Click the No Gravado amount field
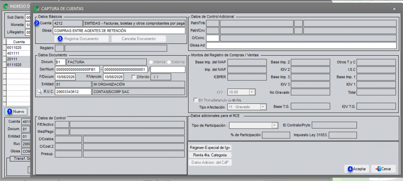Image resolution: width=403 pixels, height=181 pixels. (x=311, y=92)
